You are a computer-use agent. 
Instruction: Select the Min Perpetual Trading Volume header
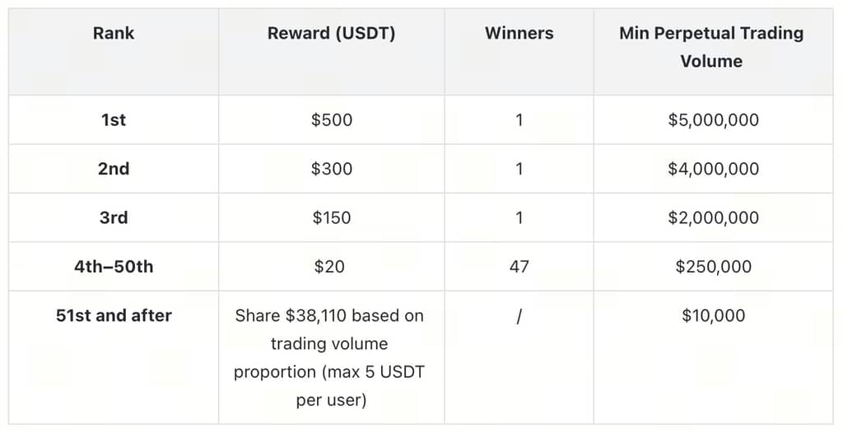click(712, 47)
